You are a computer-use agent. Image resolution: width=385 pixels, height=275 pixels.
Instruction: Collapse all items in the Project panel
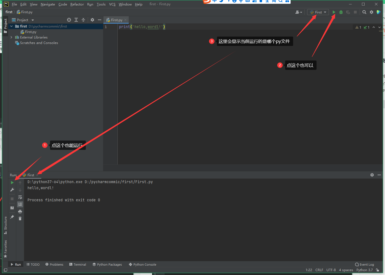pyautogui.click(x=83, y=20)
